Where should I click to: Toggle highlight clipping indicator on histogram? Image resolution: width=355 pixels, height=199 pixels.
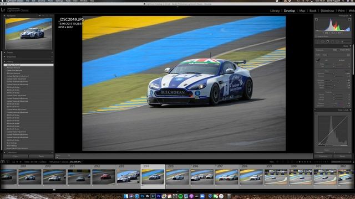pyautogui.click(x=349, y=19)
